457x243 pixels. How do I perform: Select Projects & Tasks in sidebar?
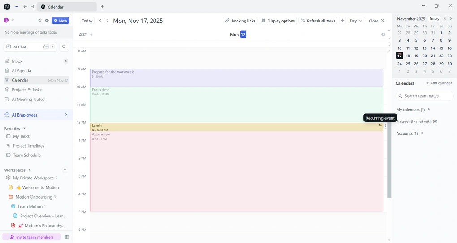click(x=26, y=90)
